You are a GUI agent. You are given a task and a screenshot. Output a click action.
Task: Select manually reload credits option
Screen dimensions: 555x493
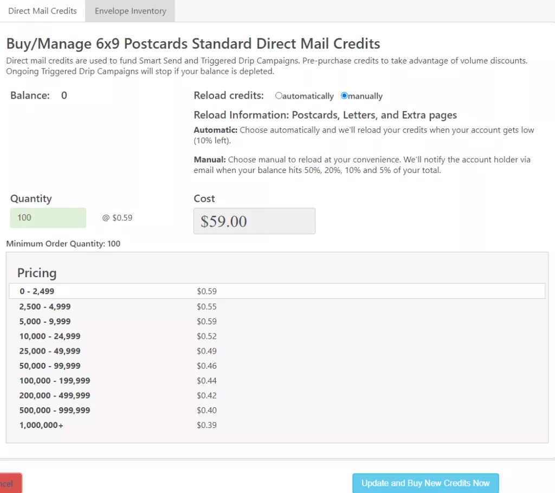pyautogui.click(x=344, y=95)
